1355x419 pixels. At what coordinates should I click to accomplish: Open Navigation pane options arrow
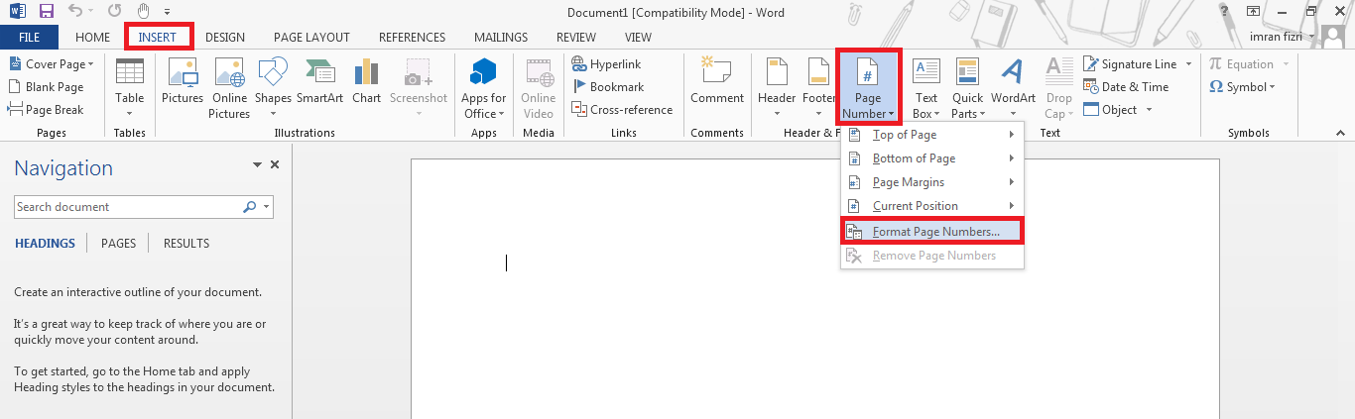pos(258,165)
